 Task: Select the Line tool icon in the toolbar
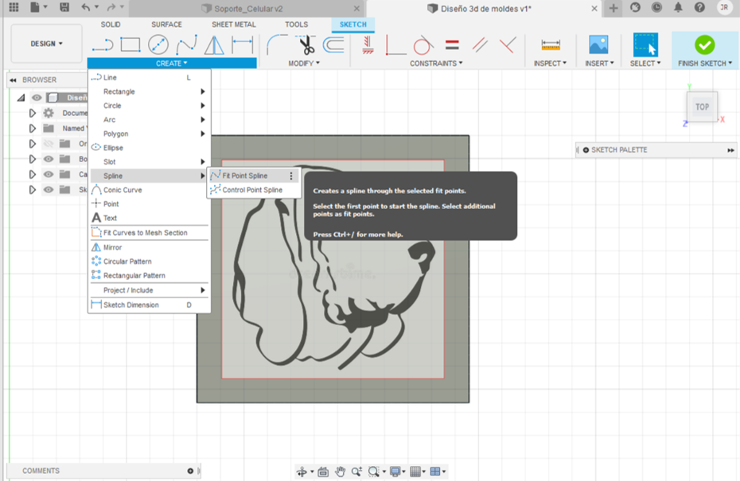[x=103, y=45]
